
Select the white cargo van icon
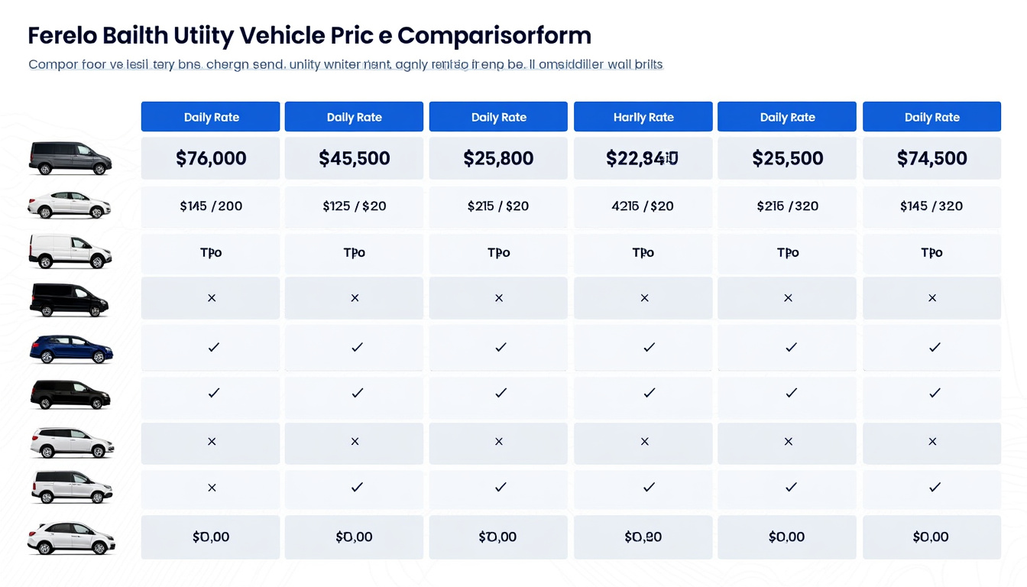pyautogui.click(x=70, y=251)
